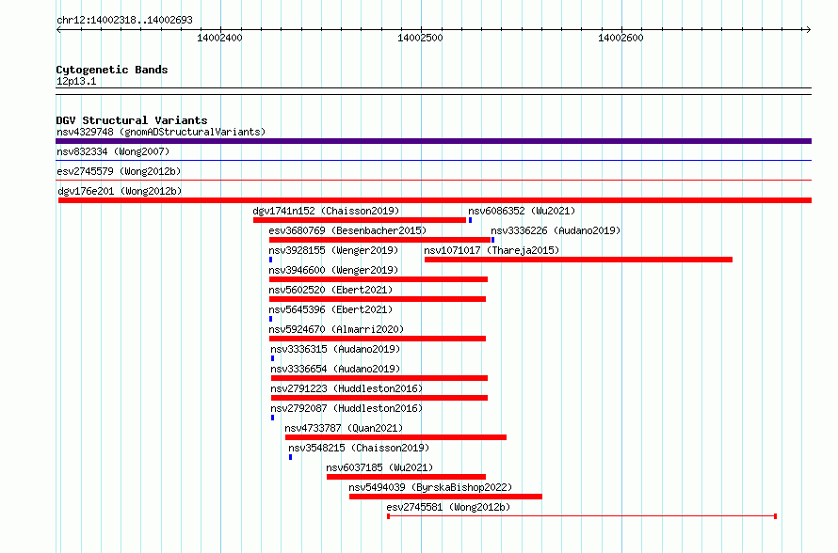Click the blue nsv5645396 marker

click(270, 319)
